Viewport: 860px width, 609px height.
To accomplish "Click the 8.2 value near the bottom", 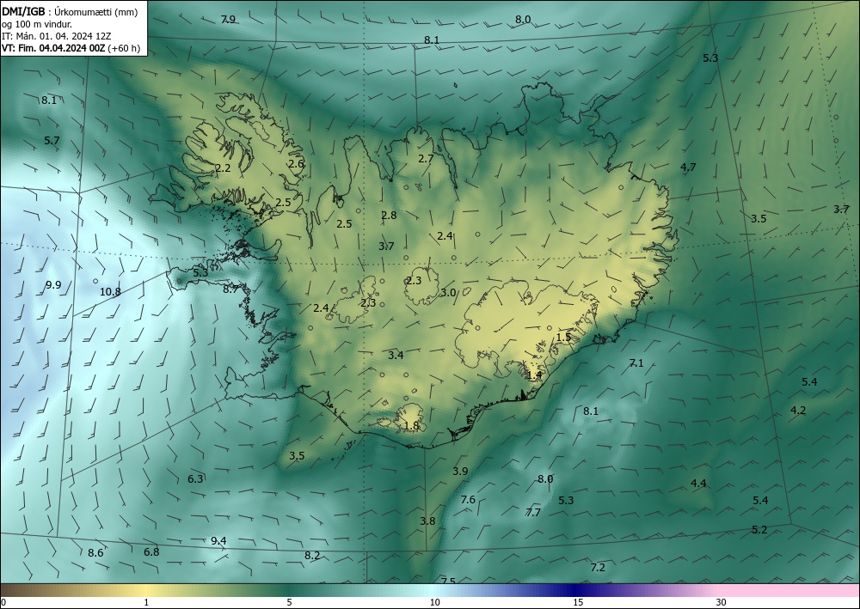I will point(312,556).
